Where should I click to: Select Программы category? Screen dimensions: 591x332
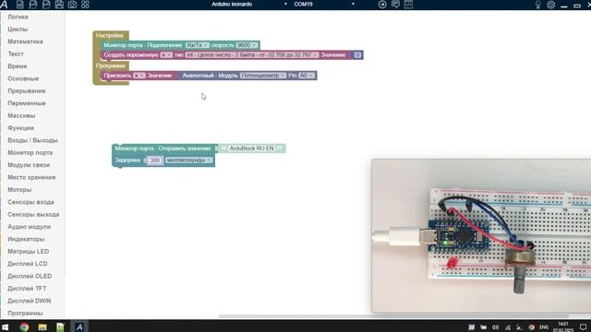[x=25, y=314]
